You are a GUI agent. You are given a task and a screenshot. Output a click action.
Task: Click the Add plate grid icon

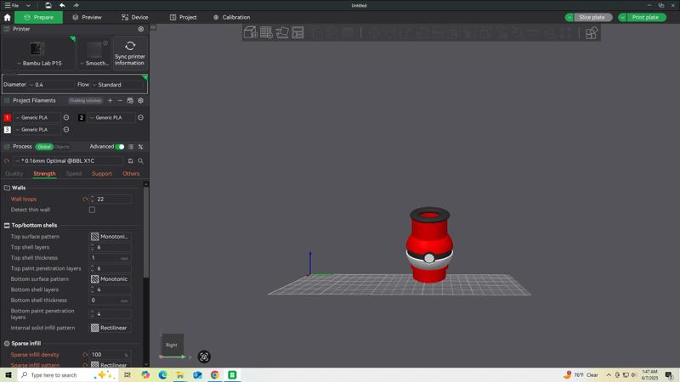(266, 32)
